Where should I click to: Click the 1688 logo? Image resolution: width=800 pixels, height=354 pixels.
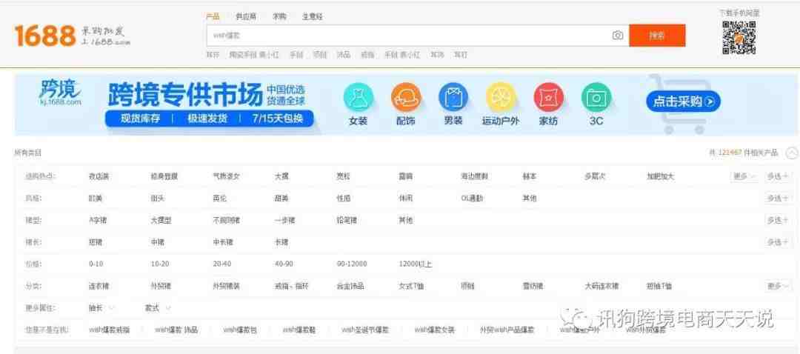pyautogui.click(x=45, y=35)
